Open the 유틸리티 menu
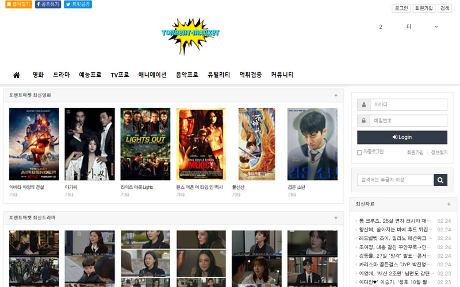The image size is (460, 287). pos(218,75)
